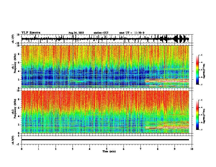Click the "2" kHz tick on ch.2 spectrogram
216x167 pixels.
tap(19, 125)
